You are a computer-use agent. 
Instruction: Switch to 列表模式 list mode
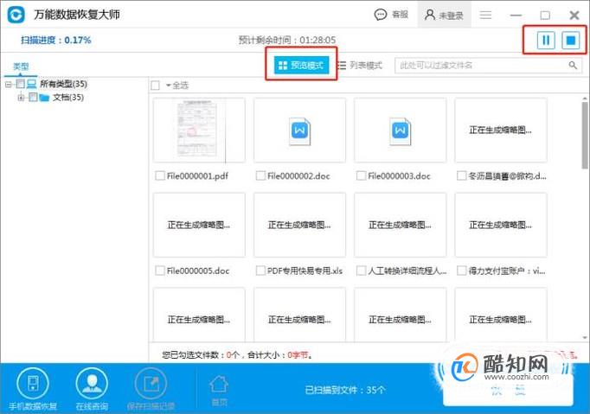click(360, 66)
